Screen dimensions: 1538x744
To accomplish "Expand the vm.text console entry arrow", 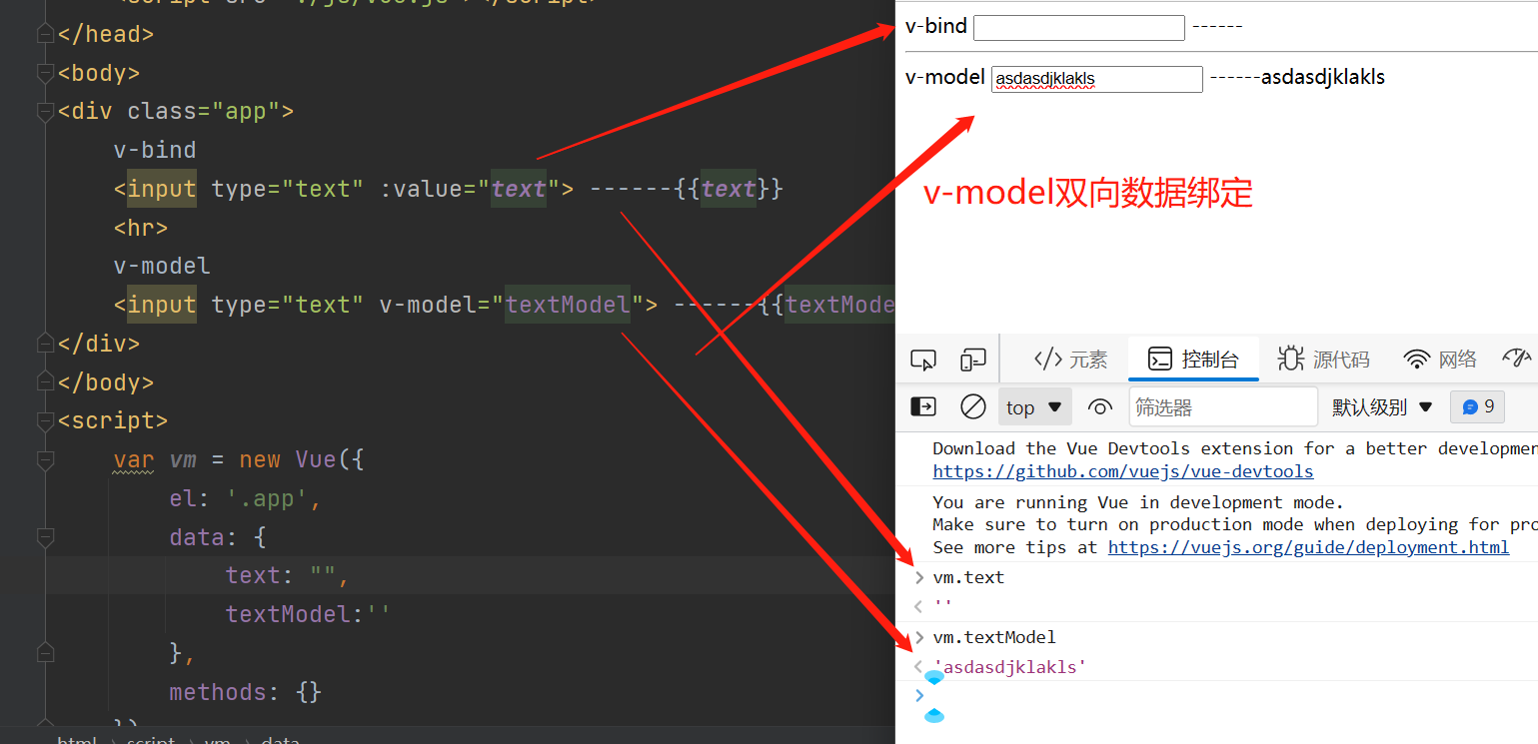I will 919,577.
